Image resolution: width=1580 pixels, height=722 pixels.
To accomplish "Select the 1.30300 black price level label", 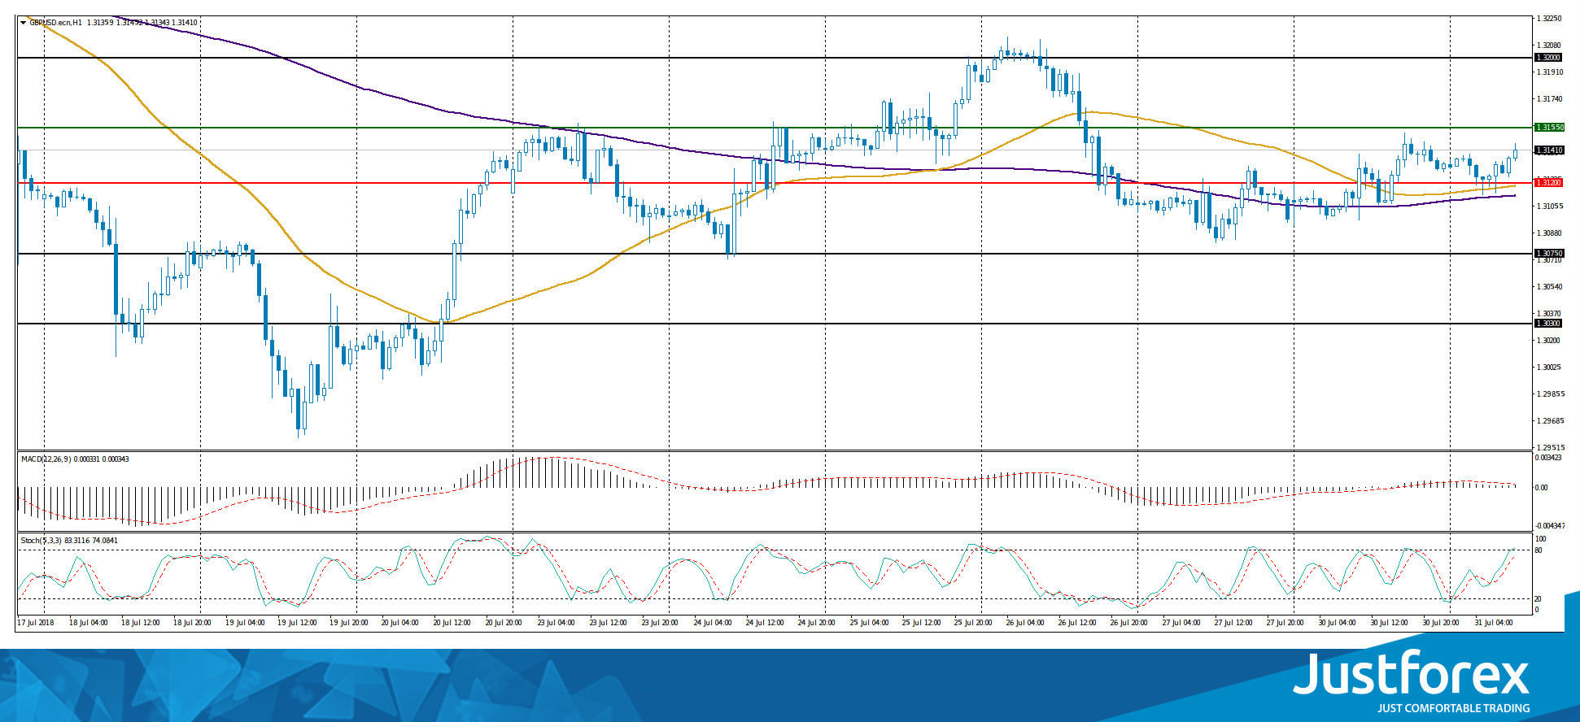I will click(1547, 324).
